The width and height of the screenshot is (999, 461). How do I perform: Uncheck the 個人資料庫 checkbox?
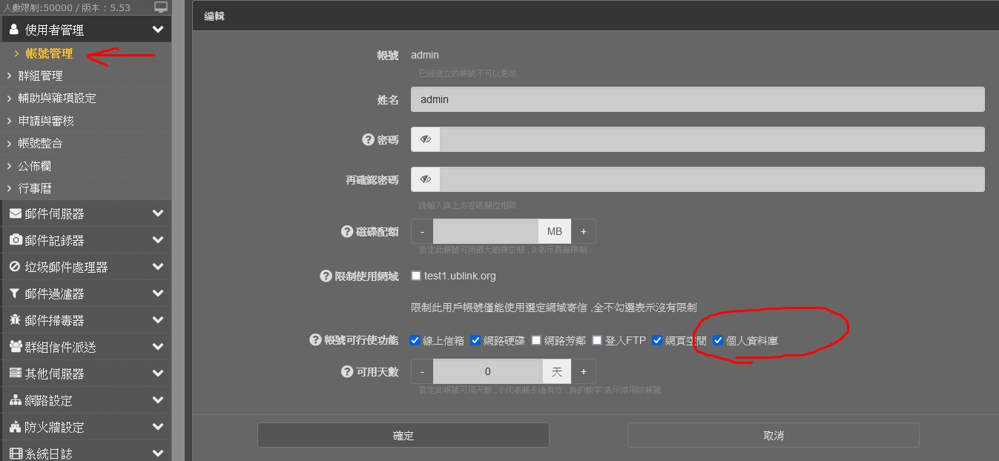(718, 340)
